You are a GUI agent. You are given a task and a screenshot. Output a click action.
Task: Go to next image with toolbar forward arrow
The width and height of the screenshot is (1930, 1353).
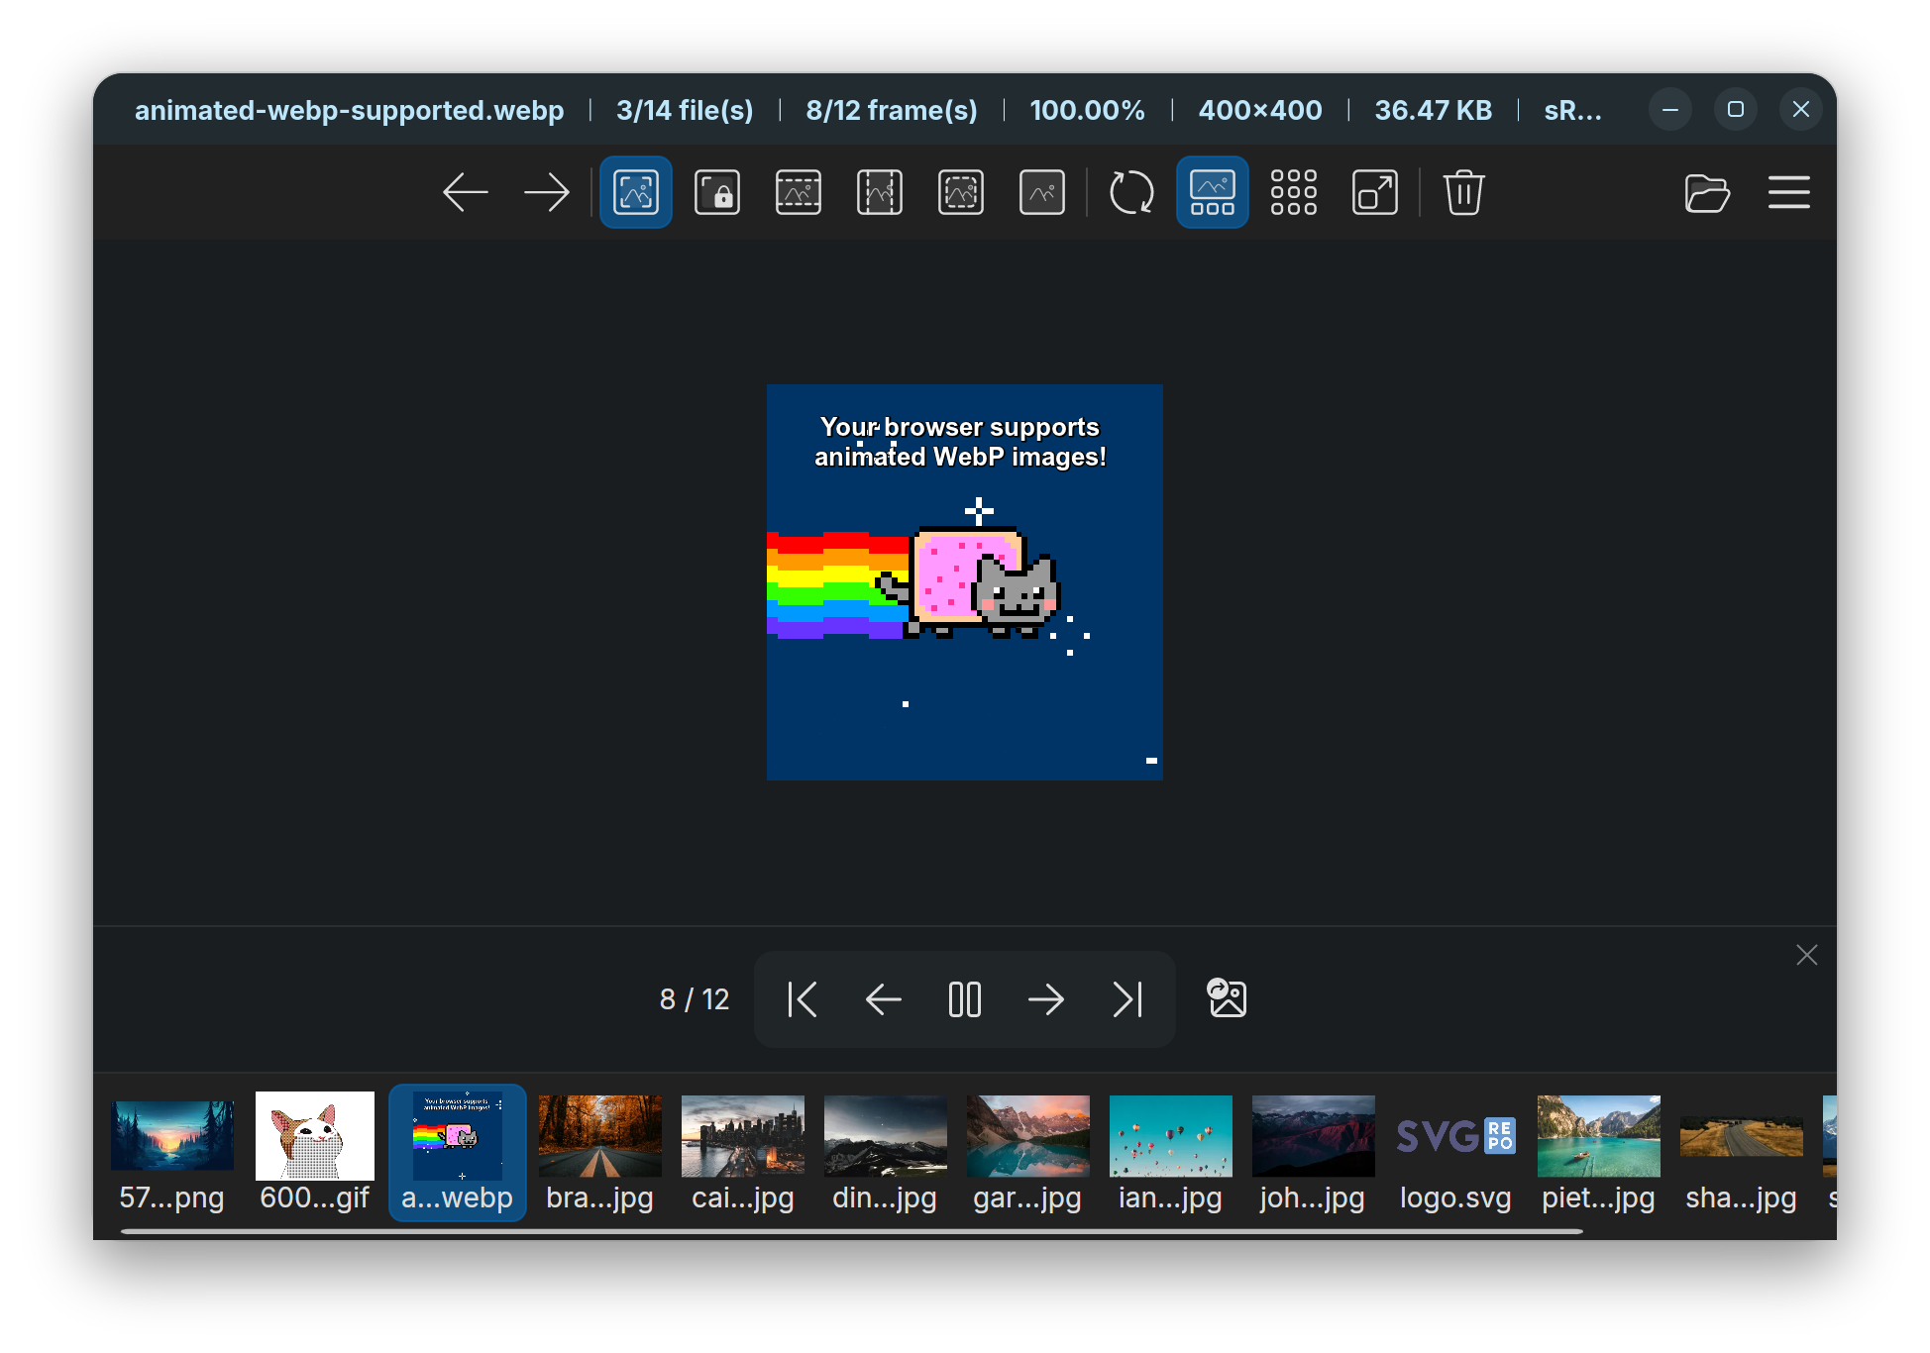tap(547, 192)
